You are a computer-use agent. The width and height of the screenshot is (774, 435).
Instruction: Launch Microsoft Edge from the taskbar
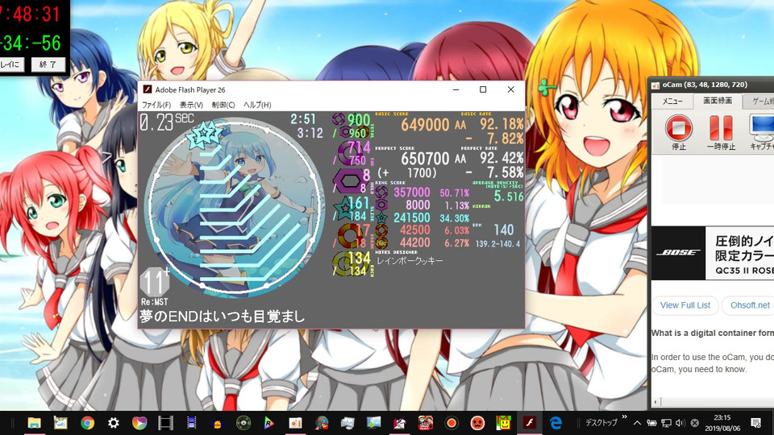tap(556, 423)
